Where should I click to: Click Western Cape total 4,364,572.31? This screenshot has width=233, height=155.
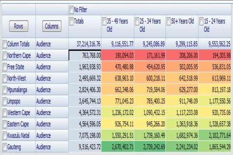[x=85, y=112]
